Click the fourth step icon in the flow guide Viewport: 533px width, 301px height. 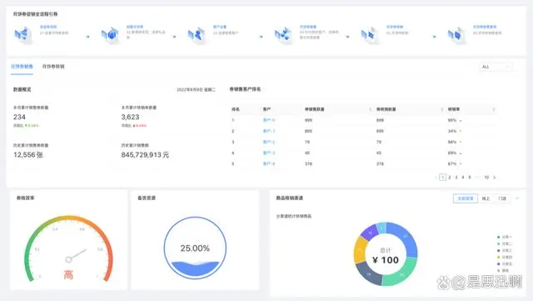[283, 35]
